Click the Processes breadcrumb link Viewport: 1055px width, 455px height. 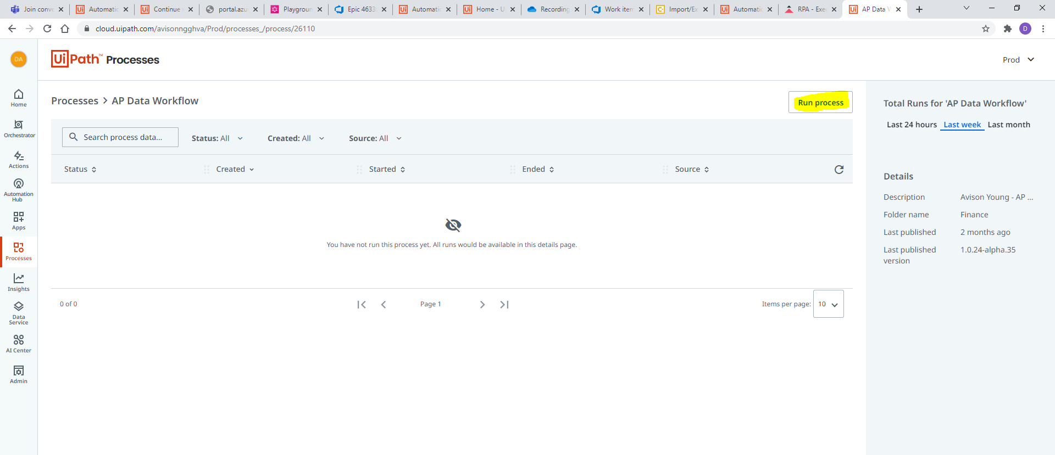click(x=75, y=101)
